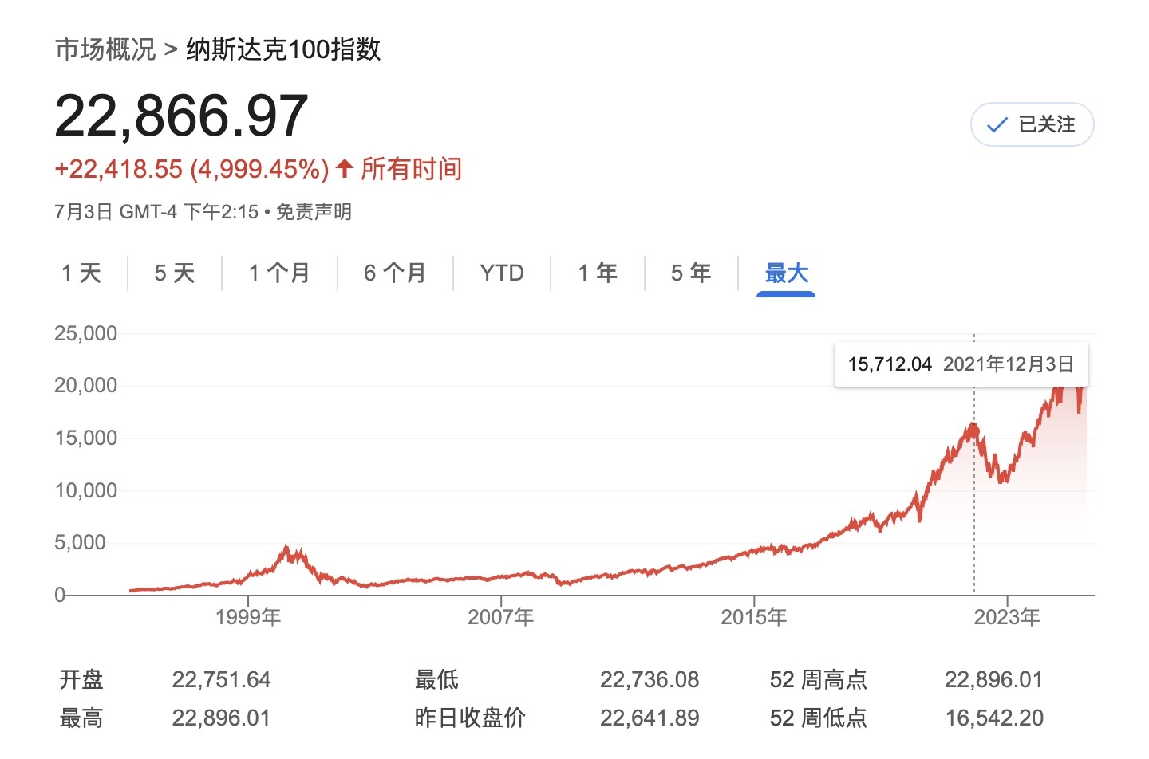Viewport: 1149px width, 759px height.
Task: Click the index value 22,866.97
Action: [x=181, y=116]
